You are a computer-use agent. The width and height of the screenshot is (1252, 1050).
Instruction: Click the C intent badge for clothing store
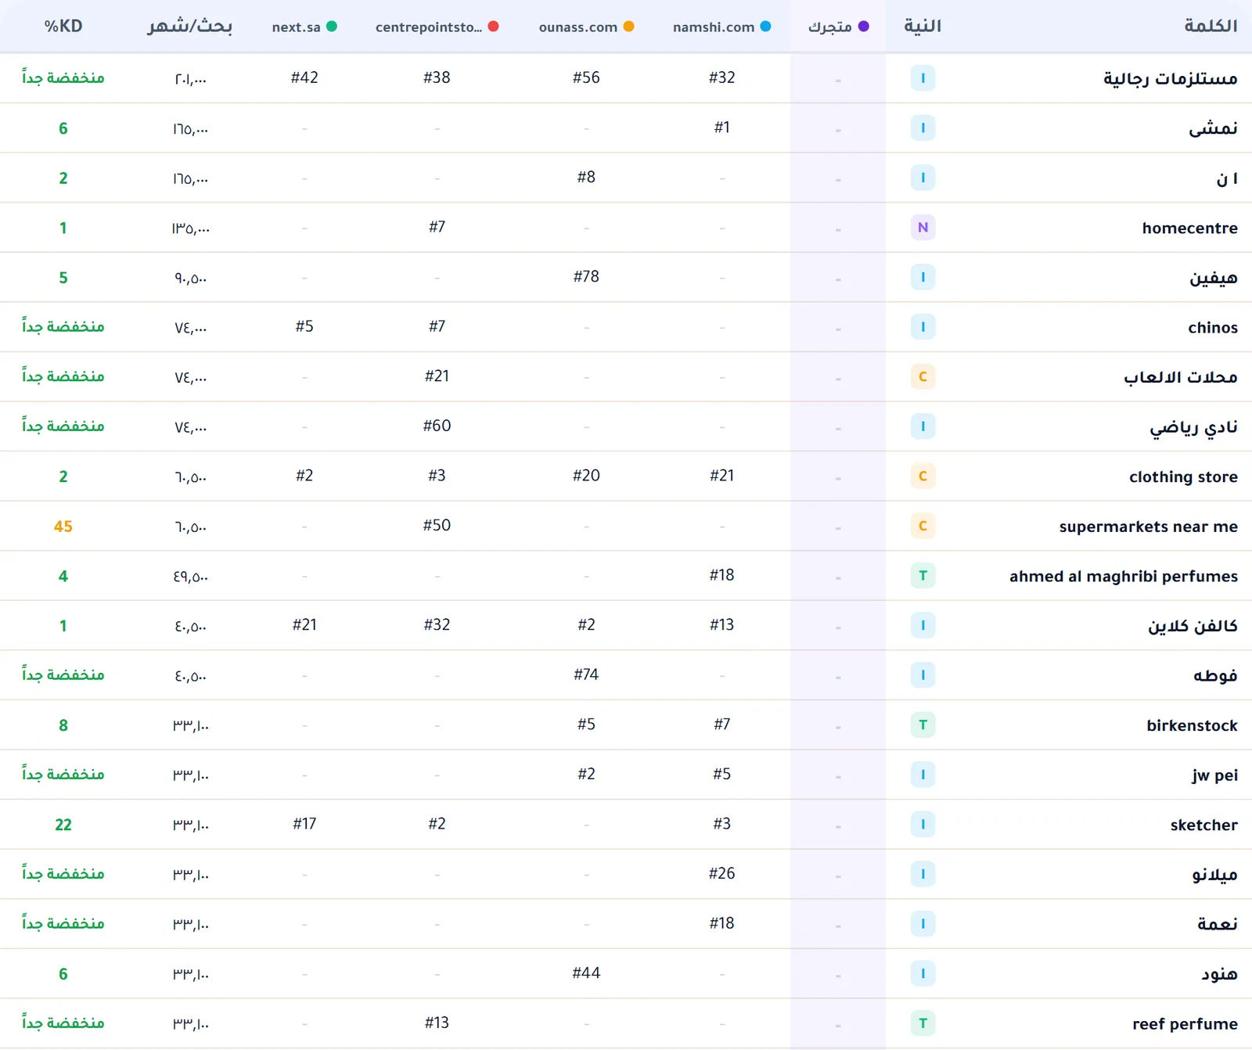(x=923, y=476)
